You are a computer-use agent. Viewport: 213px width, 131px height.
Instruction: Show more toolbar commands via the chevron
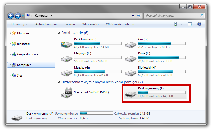(141, 24)
